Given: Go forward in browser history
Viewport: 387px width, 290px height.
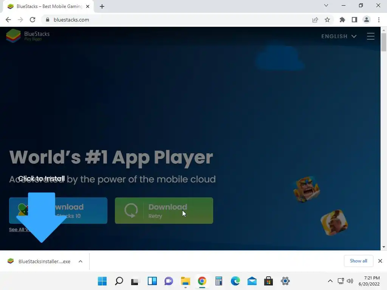Looking at the screenshot, I should point(20,20).
